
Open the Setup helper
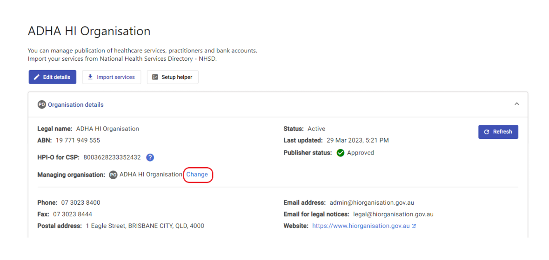tap(173, 77)
